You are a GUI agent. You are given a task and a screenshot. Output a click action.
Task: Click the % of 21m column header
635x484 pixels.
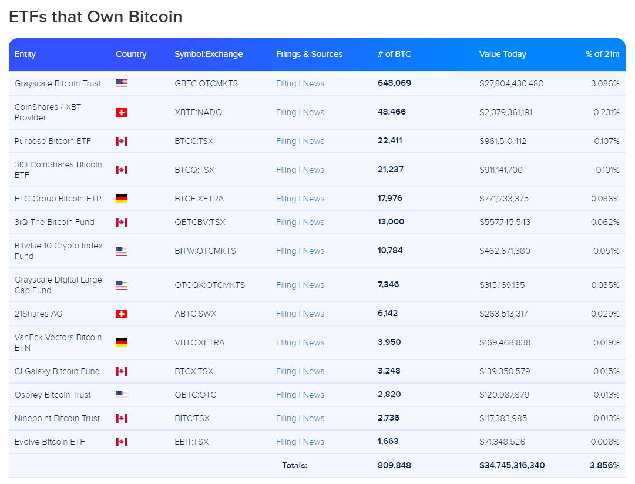602,54
